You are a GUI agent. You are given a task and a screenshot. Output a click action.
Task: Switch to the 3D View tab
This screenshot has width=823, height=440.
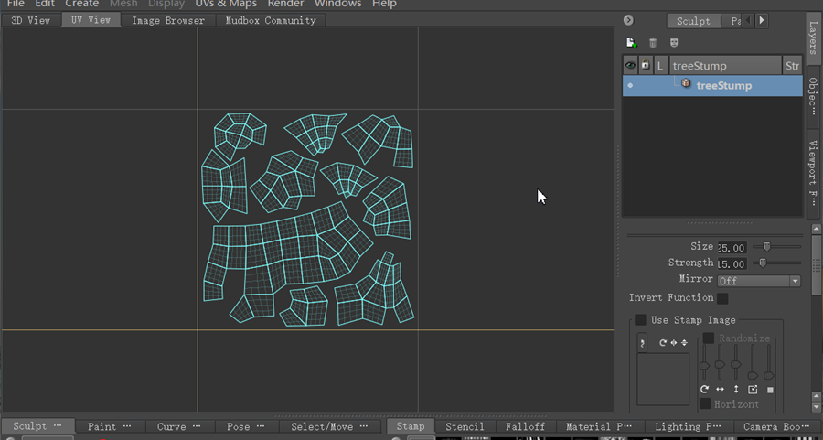coord(31,20)
